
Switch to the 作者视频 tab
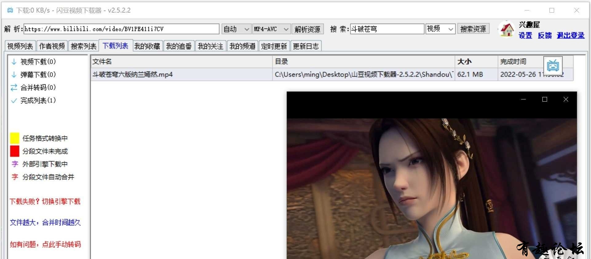[x=52, y=46]
